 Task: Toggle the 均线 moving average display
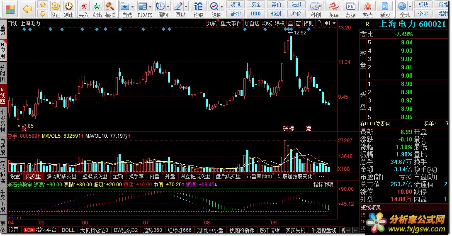point(267,23)
